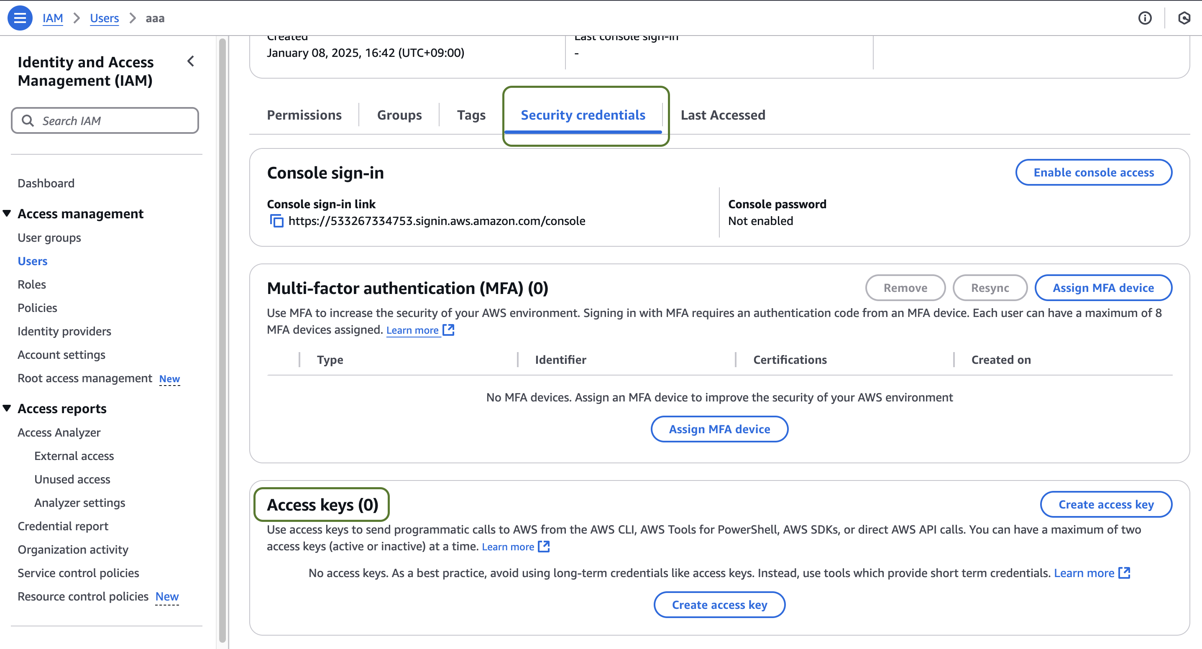The height and width of the screenshot is (649, 1202).
Task: Click the search magnifier icon in Search IAM
Action: pos(28,121)
